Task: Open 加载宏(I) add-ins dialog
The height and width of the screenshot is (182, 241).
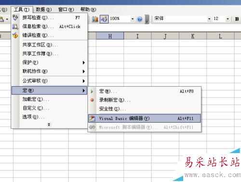Action: pos(50,99)
